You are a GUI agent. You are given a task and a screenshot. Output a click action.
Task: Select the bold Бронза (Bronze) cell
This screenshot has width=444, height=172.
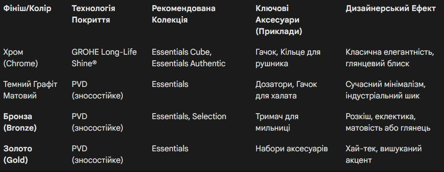(20, 122)
